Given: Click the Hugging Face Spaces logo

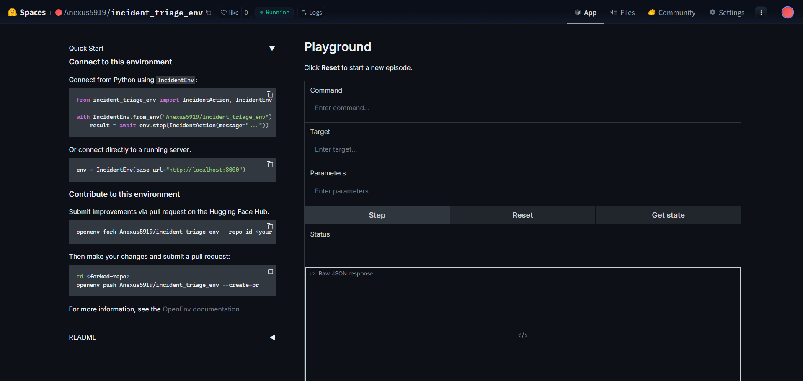Looking at the screenshot, I should (x=27, y=13).
